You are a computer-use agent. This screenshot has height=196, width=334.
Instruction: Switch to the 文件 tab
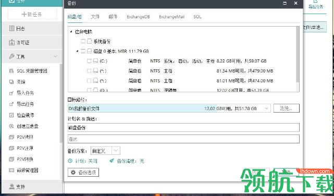coord(95,17)
